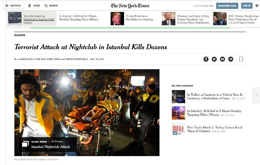Viewport: 260px width, 165px height.
Task: Click Christopher Mele author byline
Action: (76, 59)
